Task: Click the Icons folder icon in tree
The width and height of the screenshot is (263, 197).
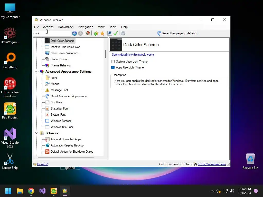Action: (x=47, y=77)
